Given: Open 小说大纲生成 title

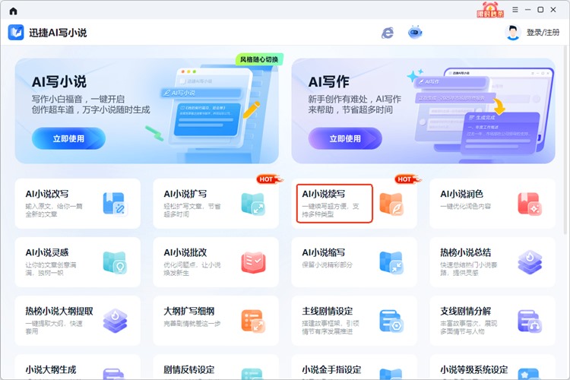Looking at the screenshot, I should pos(50,370).
